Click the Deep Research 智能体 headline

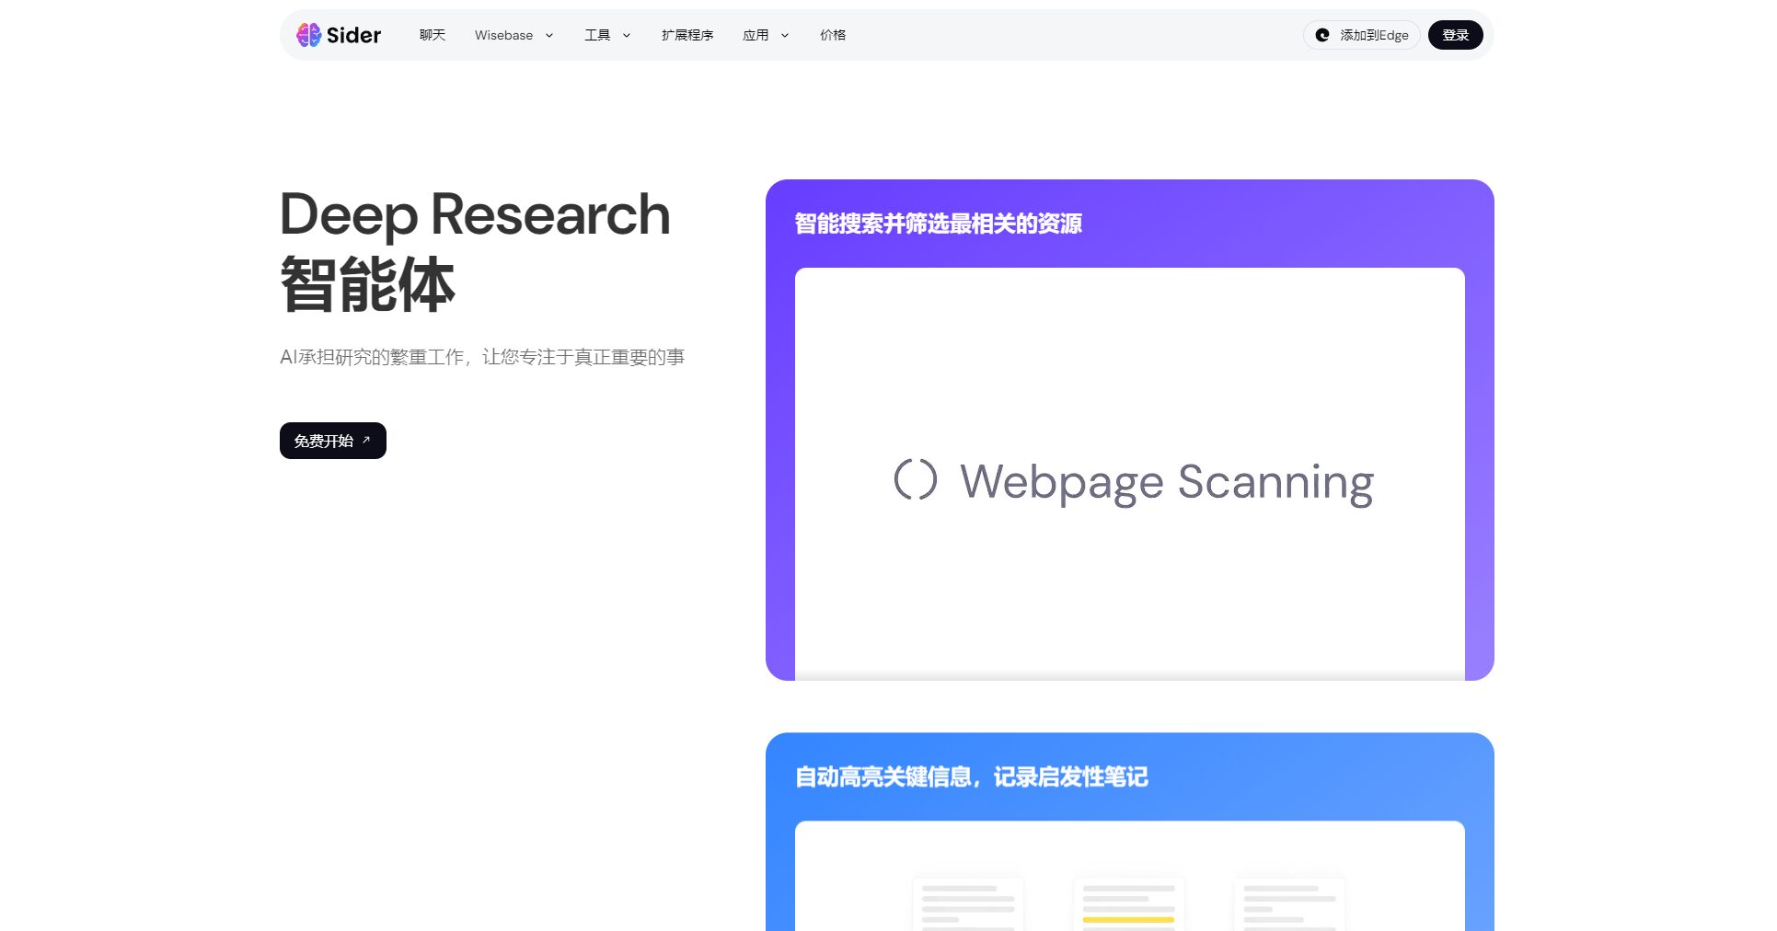coord(474,248)
